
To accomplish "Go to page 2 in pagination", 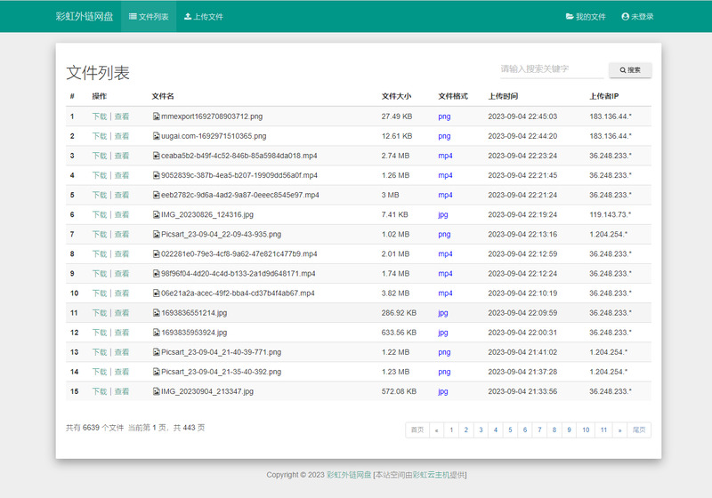I will [x=465, y=430].
